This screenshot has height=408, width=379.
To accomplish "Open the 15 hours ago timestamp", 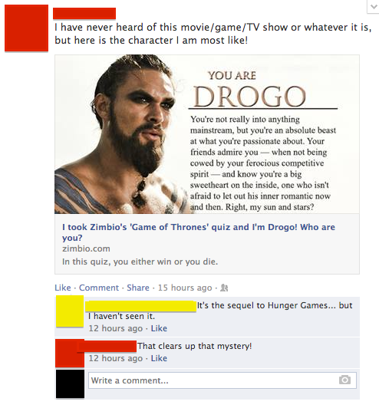I will pyautogui.click(x=185, y=288).
